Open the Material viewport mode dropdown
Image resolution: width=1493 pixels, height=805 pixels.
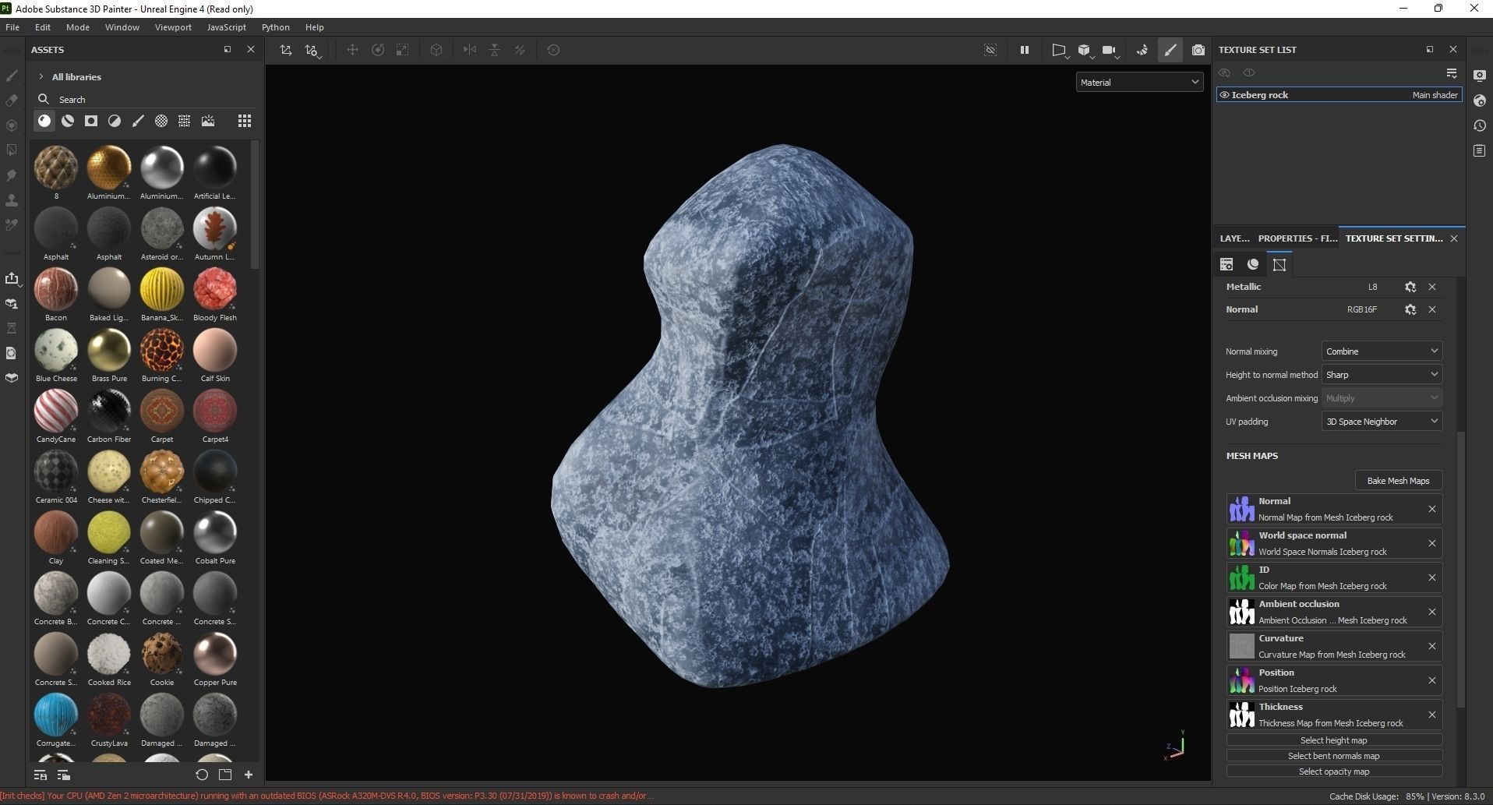(1139, 82)
